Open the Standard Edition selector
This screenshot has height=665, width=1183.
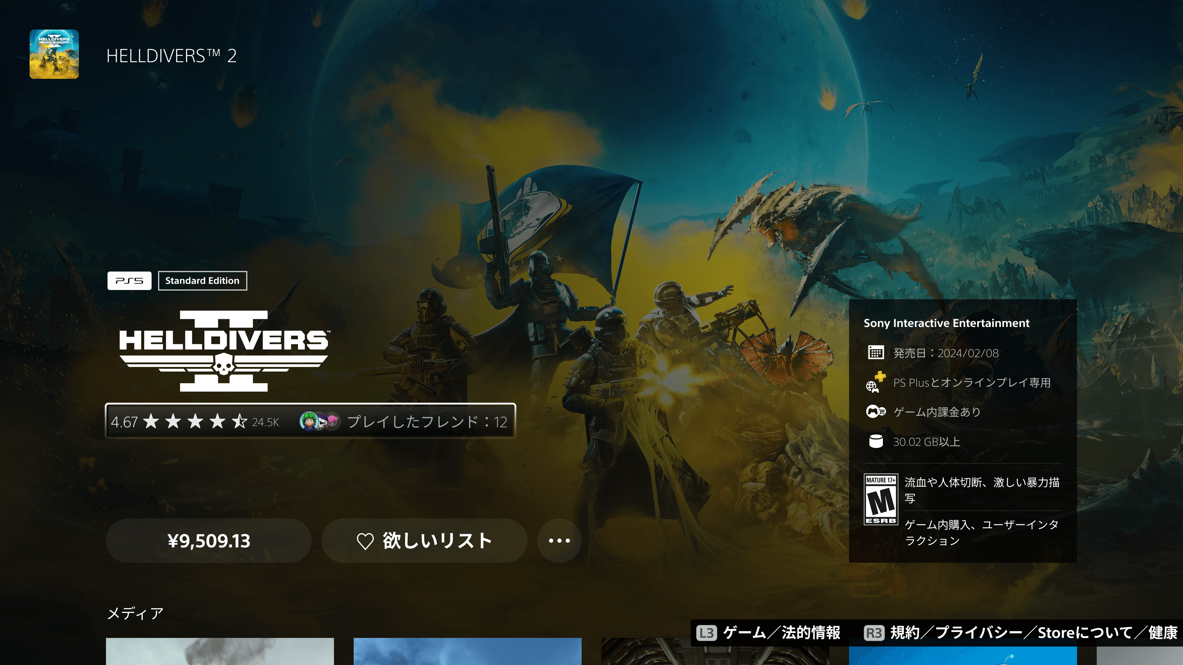coord(202,280)
